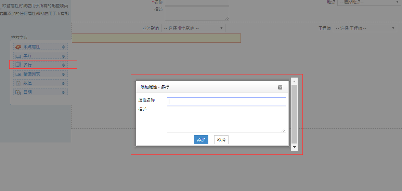Viewport: 402px width, 191px height.
Task: Click the 多行 multi-line field icon
Action: (x=18, y=65)
